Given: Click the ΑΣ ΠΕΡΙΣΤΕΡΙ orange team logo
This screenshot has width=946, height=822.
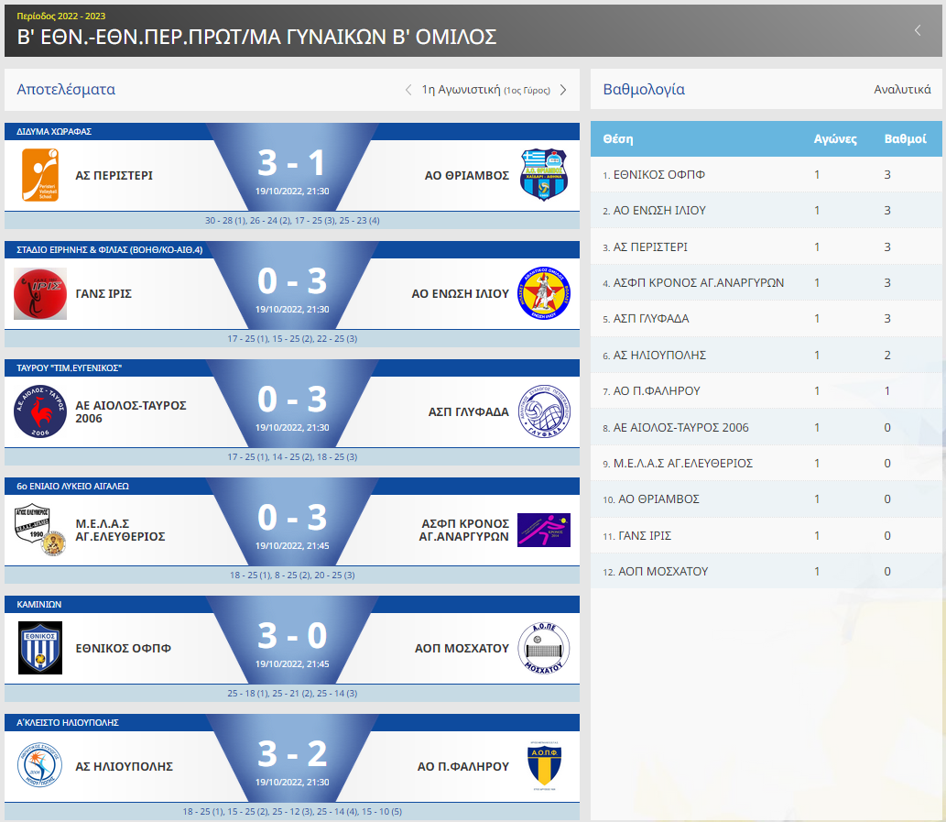Looking at the screenshot, I should (x=39, y=175).
